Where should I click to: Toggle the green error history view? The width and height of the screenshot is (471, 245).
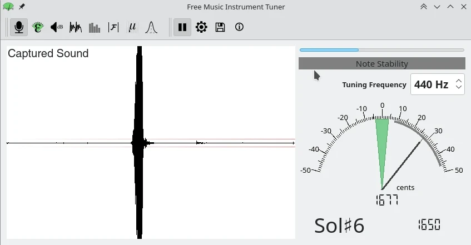click(38, 27)
